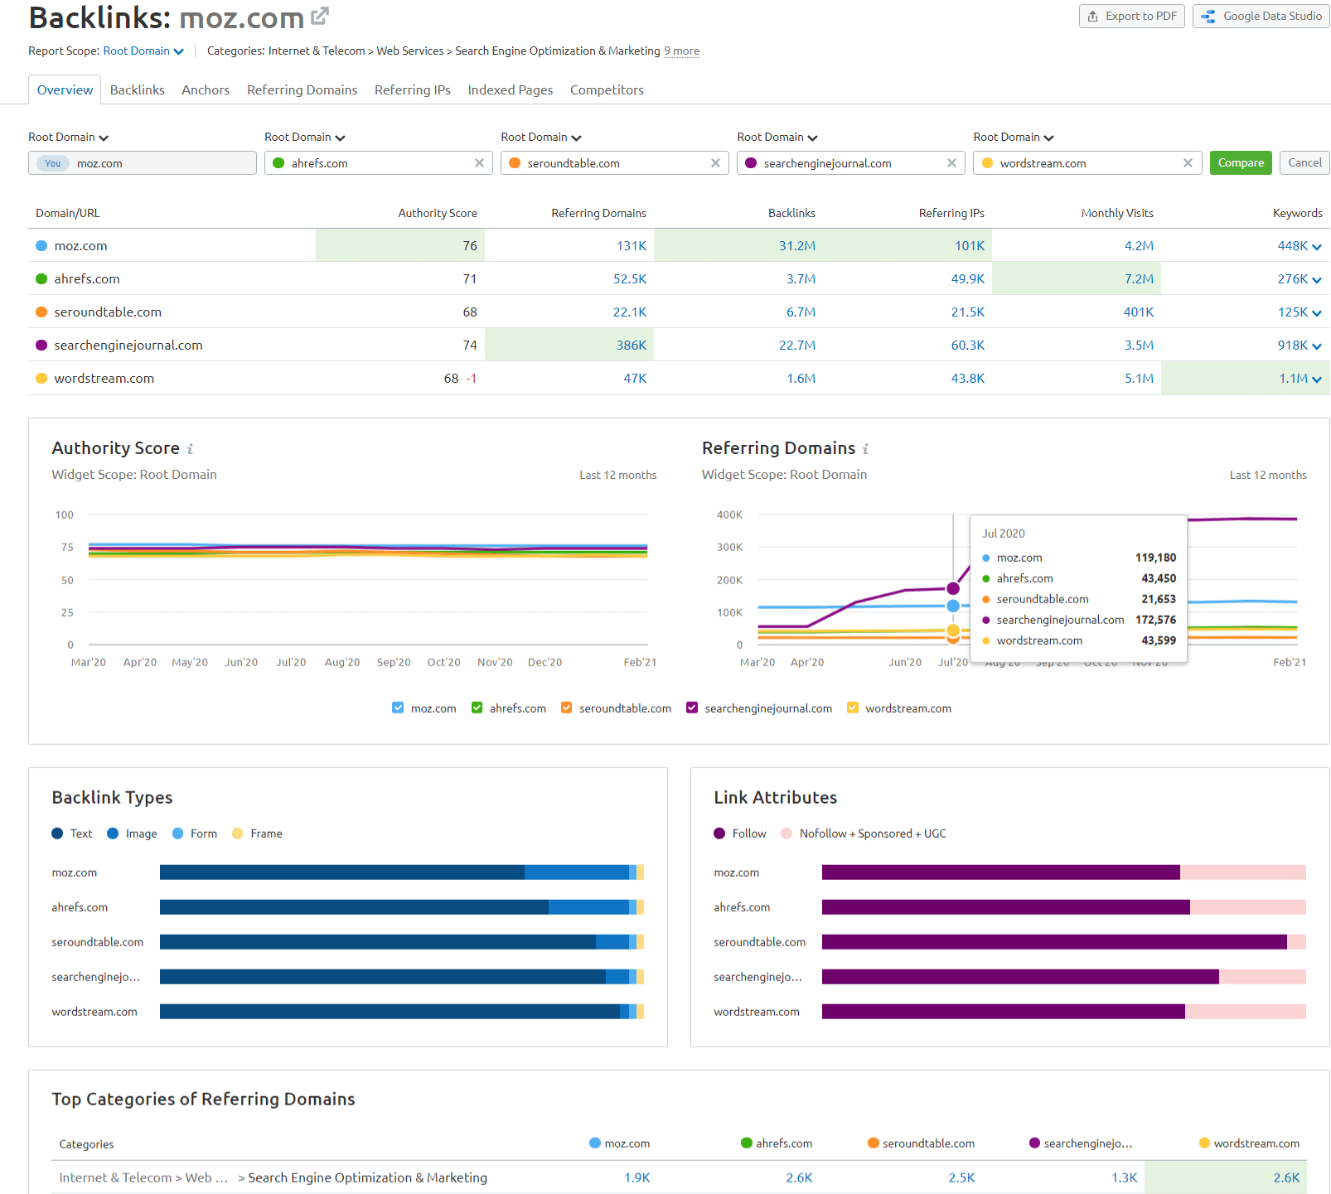Remove seroundtable.com from comparison
This screenshot has width=1331, height=1194.
click(715, 163)
